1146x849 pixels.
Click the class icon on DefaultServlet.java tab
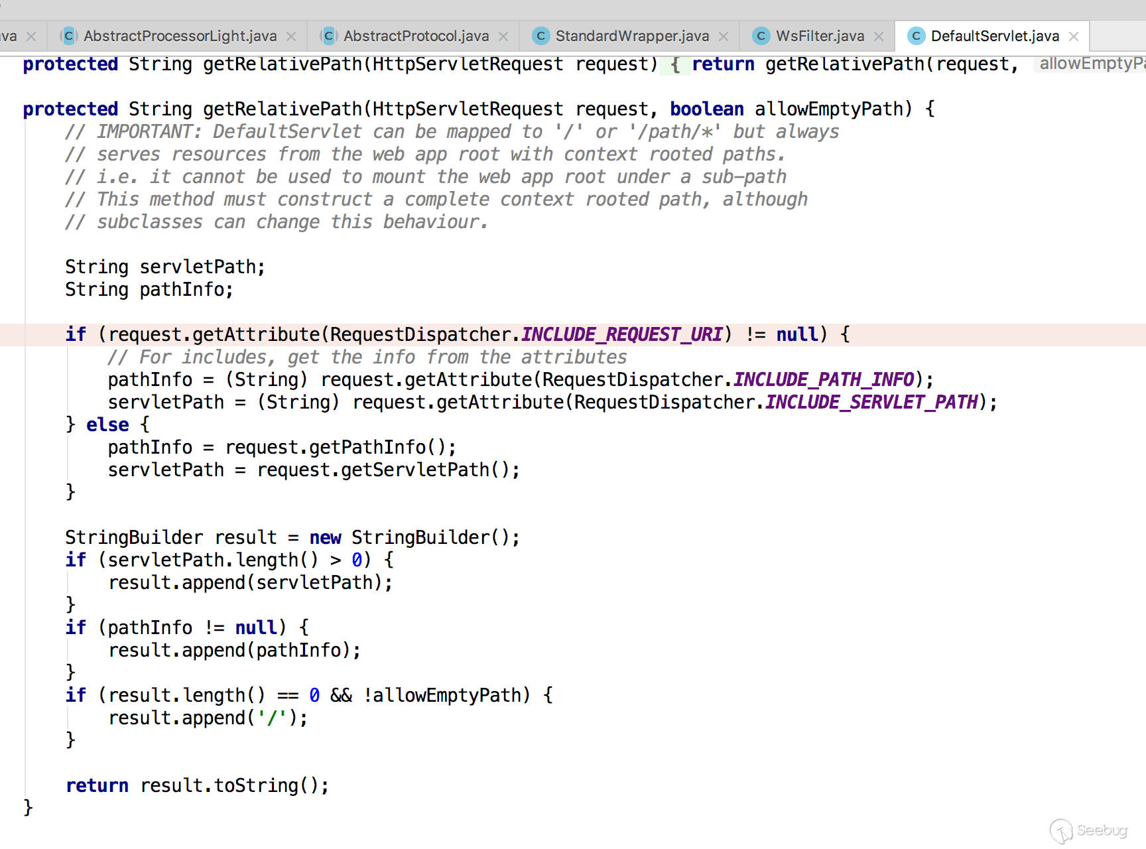[916, 36]
